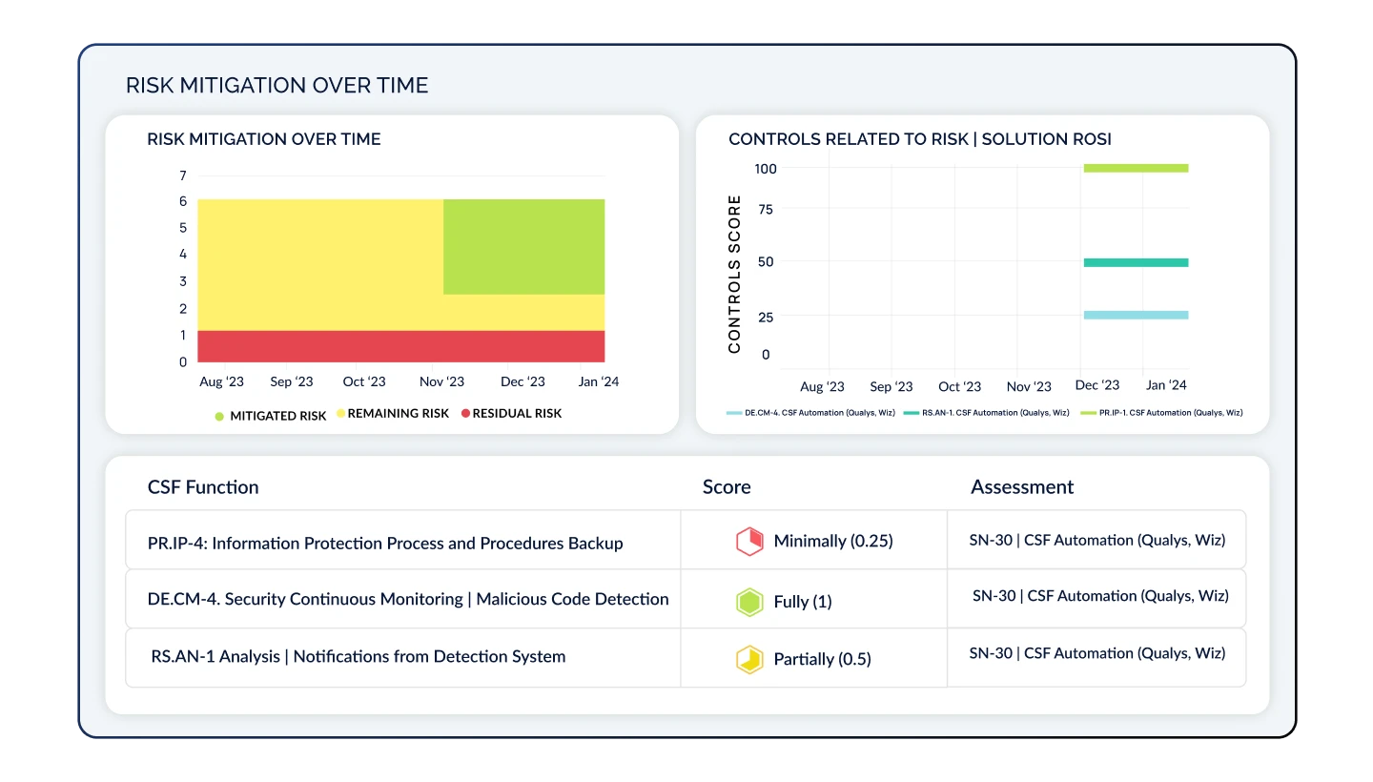Select the PR.IP-1 legend entry in controls chart
This screenshot has height=782, width=1373.
click(1160, 413)
